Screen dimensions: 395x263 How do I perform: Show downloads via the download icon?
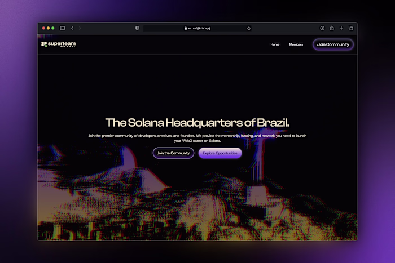[x=322, y=28]
